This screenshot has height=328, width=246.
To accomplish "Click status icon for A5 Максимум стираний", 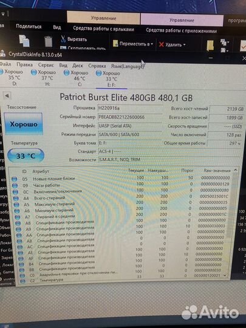I will pyautogui.click(x=16, y=205).
